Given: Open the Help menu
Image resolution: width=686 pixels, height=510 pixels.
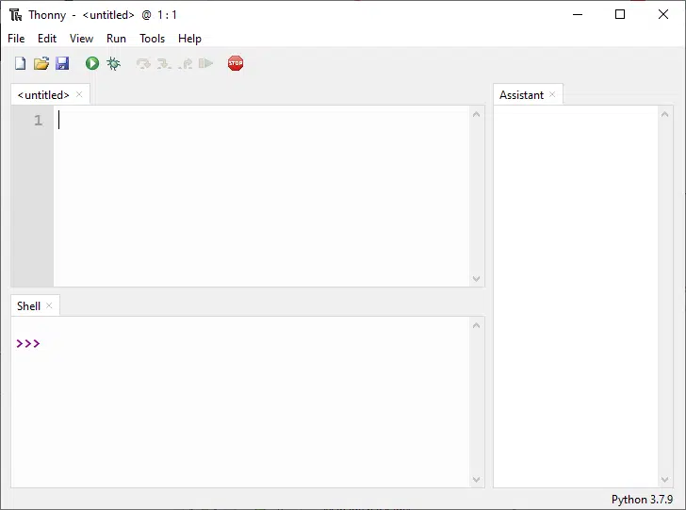Looking at the screenshot, I should (189, 39).
